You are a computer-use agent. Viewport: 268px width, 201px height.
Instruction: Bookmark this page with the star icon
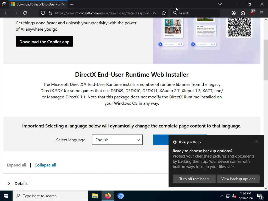click(164, 13)
